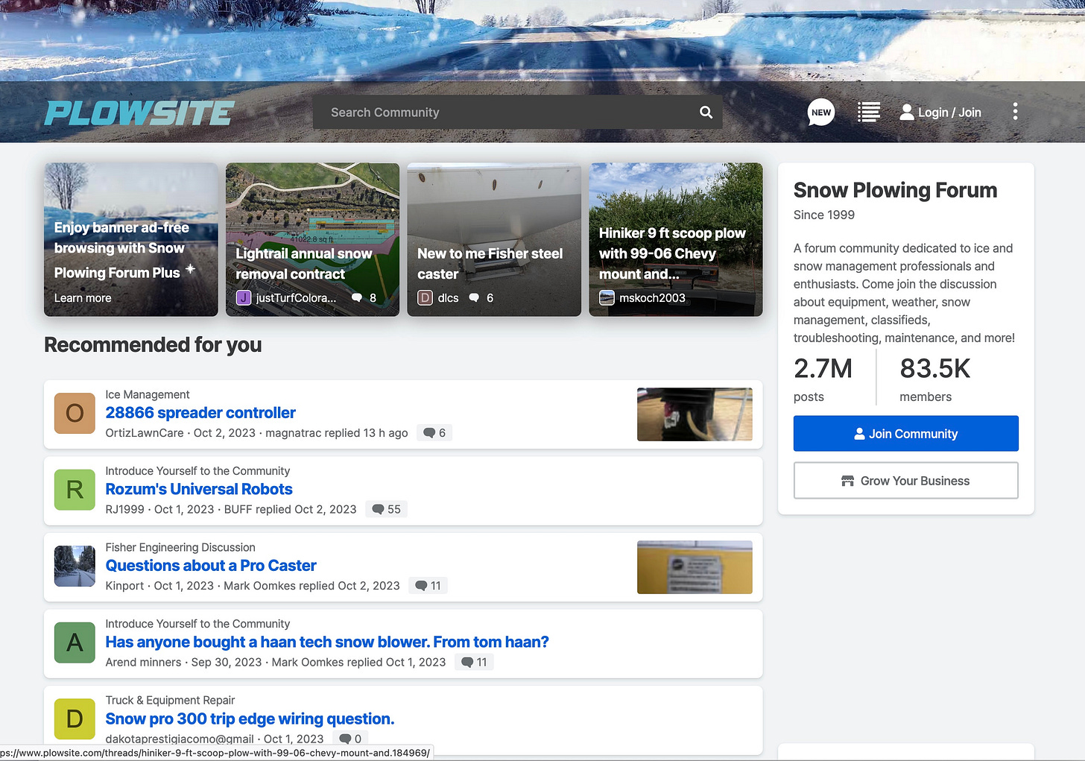Click RJ1999 avatar R
The height and width of the screenshot is (761, 1085).
75,490
